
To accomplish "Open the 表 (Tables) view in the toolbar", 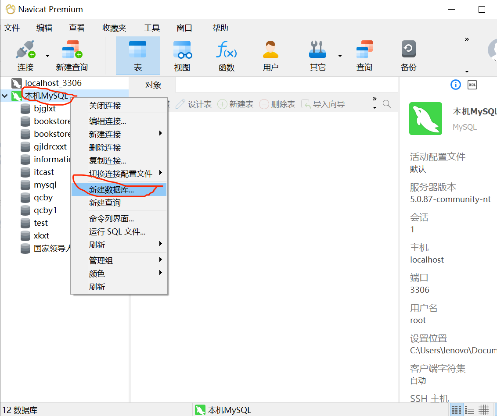I will [138, 55].
